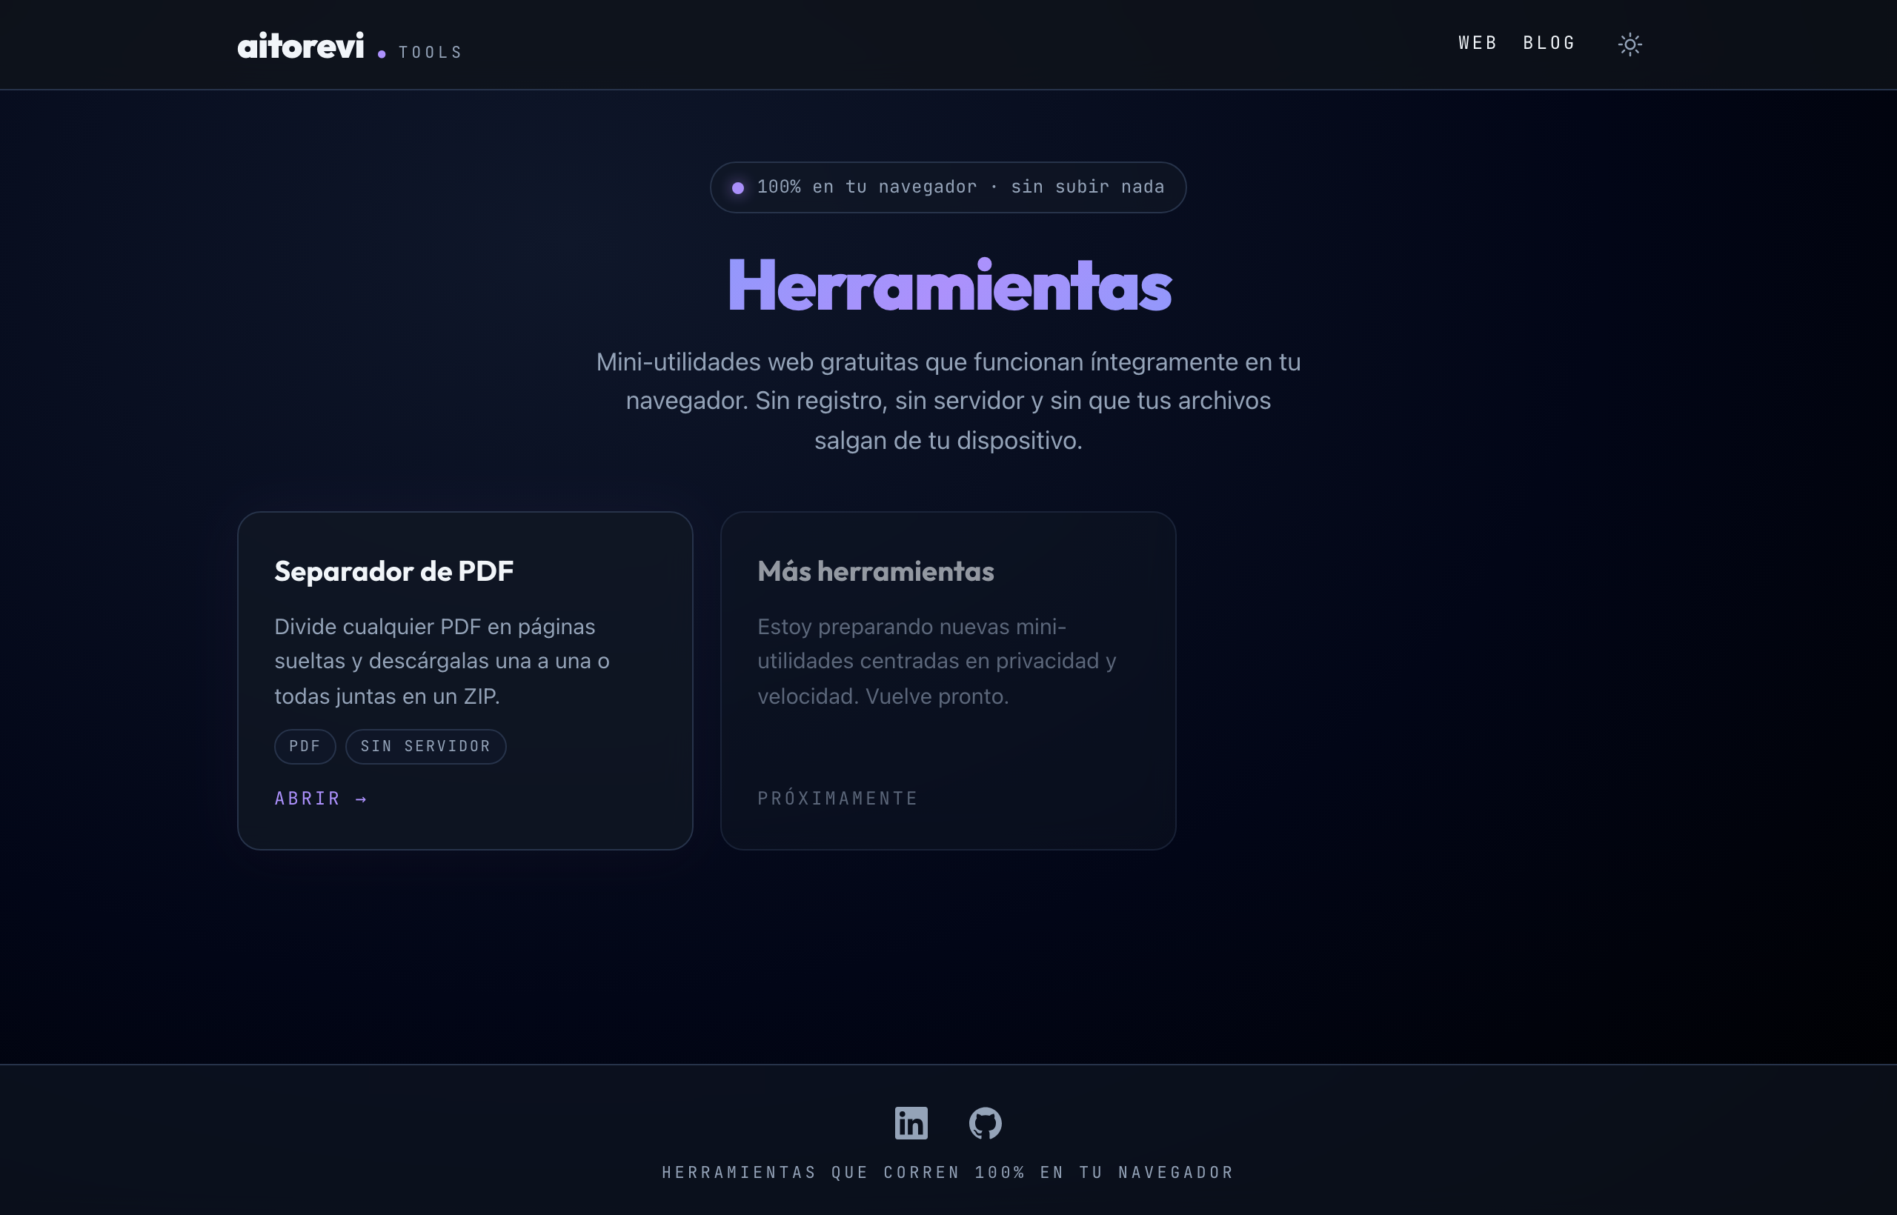Click the TOOLS label next to logo
The width and height of the screenshot is (1897, 1215).
(430, 53)
